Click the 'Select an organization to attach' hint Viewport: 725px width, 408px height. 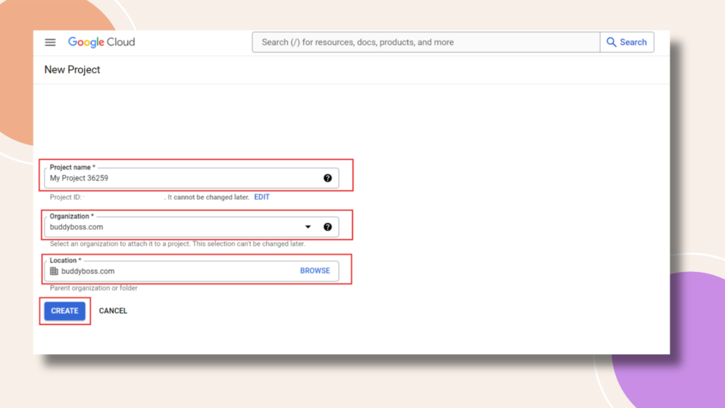click(178, 244)
